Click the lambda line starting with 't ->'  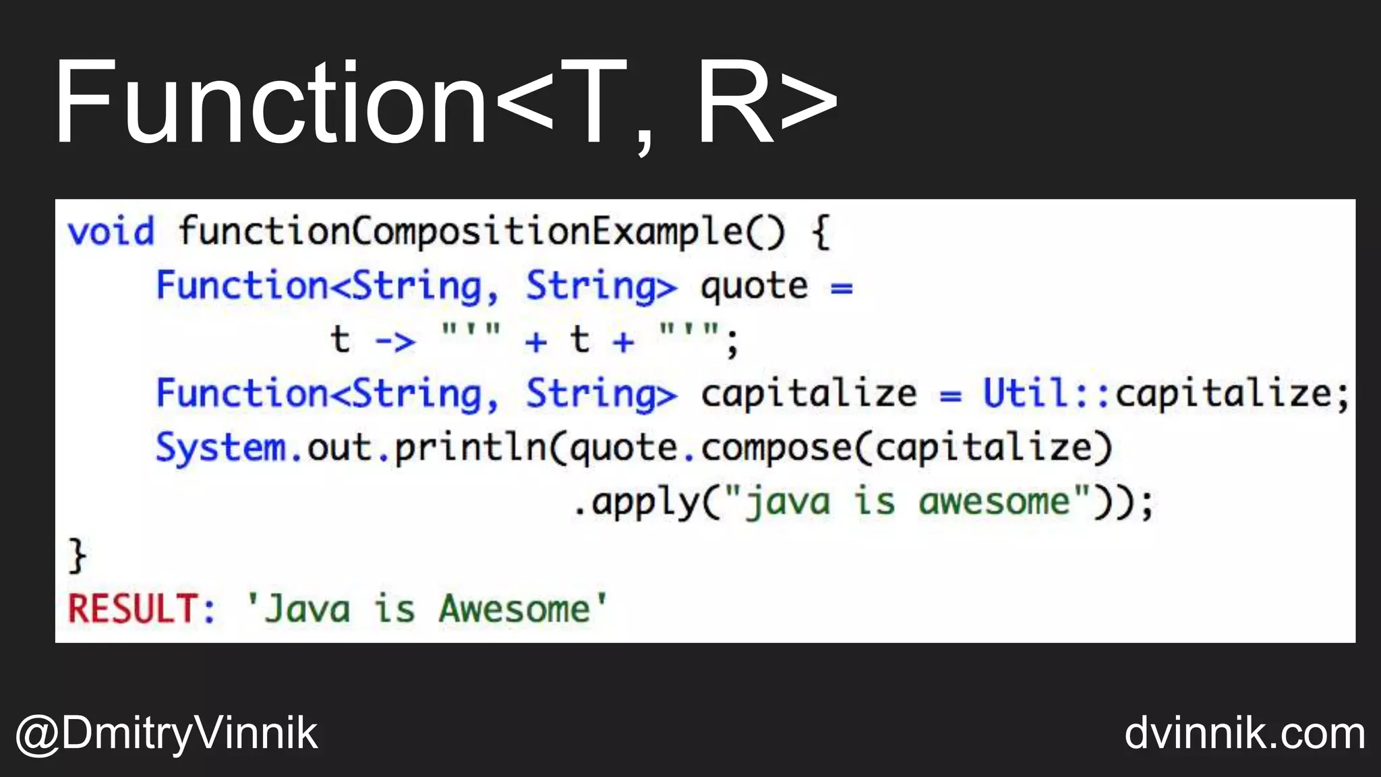pos(535,339)
